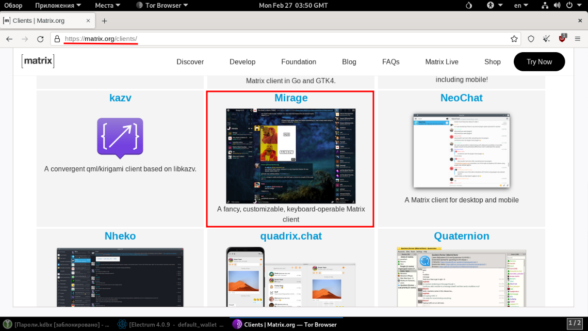This screenshot has height=331, width=588.
Task: Click the Try Now button
Action: 539,61
